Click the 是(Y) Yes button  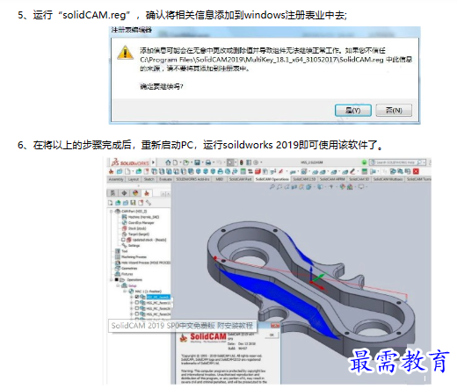(353, 111)
